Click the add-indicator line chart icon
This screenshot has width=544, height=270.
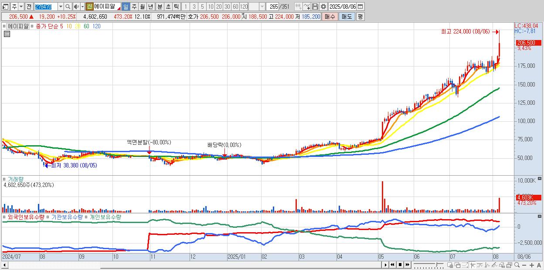click(306, 7)
